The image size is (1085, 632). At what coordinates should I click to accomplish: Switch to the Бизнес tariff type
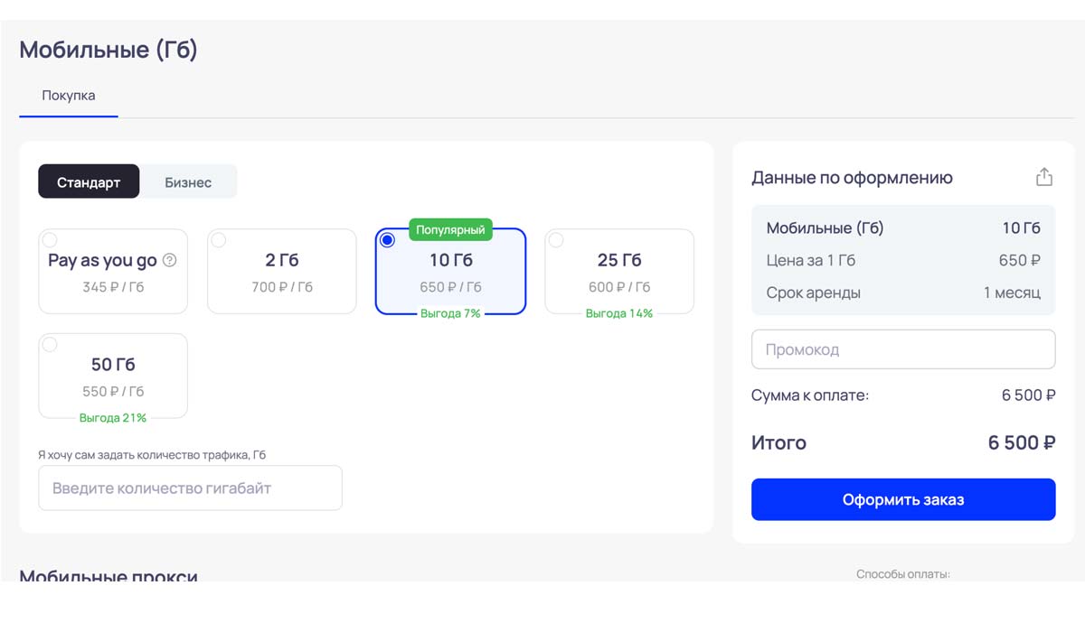(x=188, y=181)
